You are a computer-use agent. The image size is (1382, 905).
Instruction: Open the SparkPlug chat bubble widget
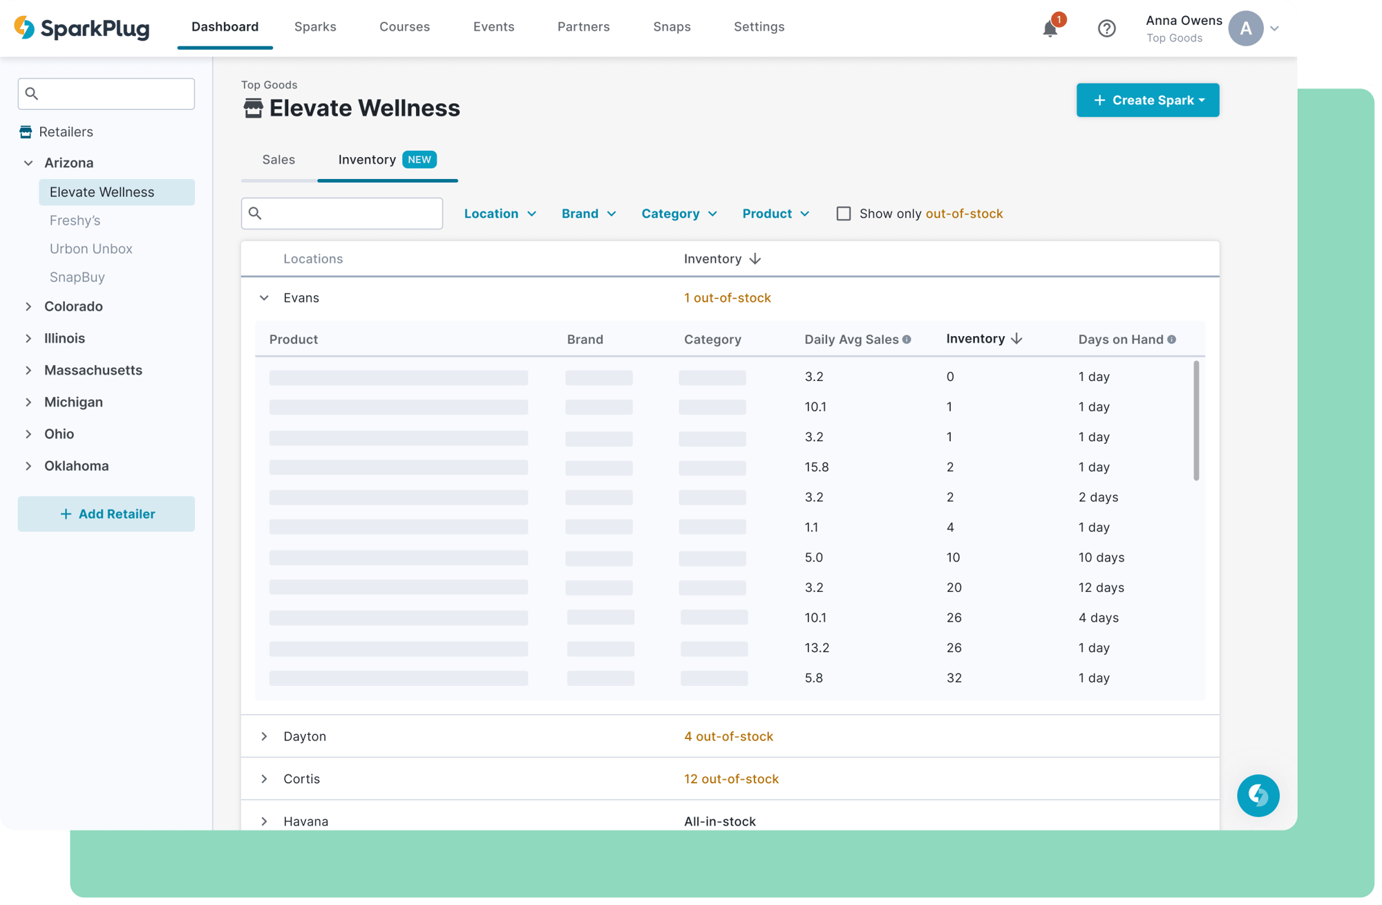pyautogui.click(x=1258, y=795)
